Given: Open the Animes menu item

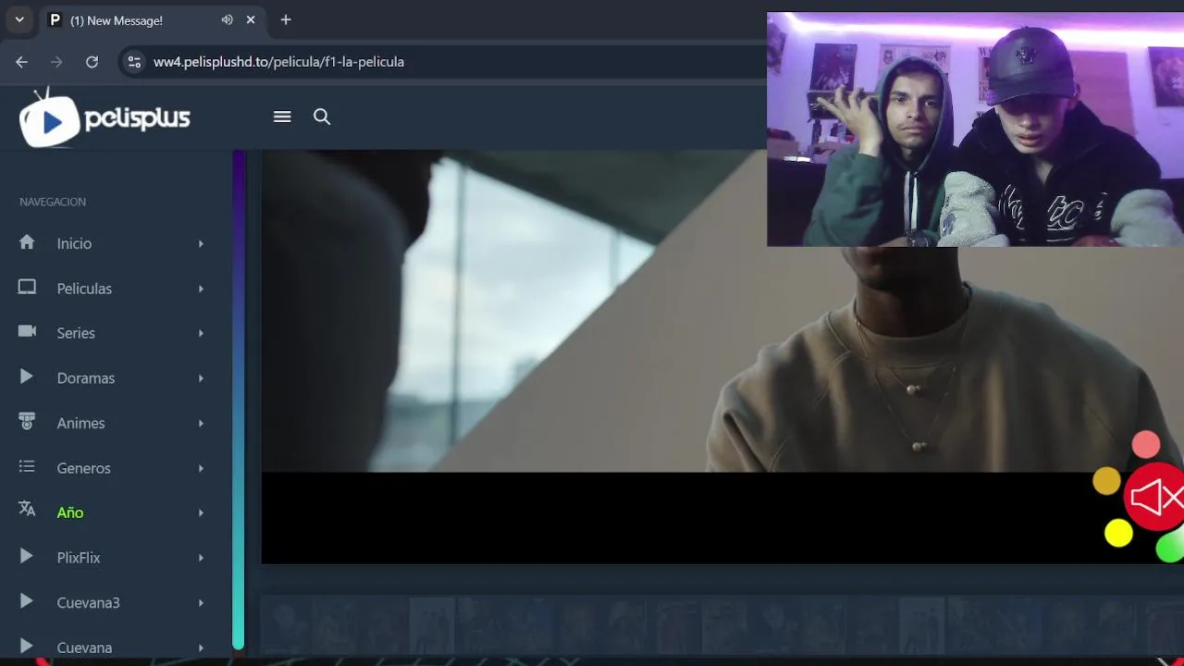Looking at the screenshot, I should coord(80,423).
